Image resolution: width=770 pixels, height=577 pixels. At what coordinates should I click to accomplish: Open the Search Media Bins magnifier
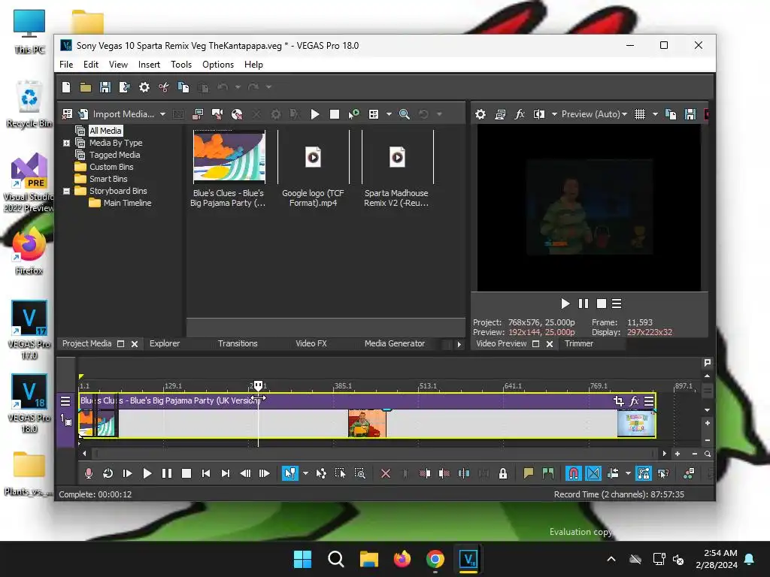tap(404, 114)
